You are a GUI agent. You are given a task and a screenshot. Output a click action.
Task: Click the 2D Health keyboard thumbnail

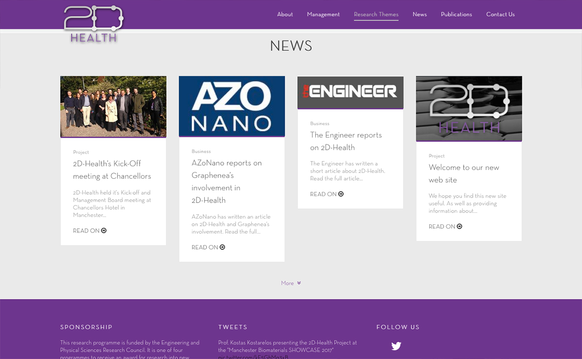pos(469,108)
